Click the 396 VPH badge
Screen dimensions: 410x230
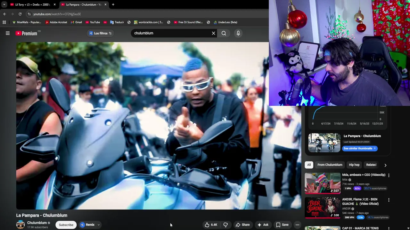pos(349,218)
